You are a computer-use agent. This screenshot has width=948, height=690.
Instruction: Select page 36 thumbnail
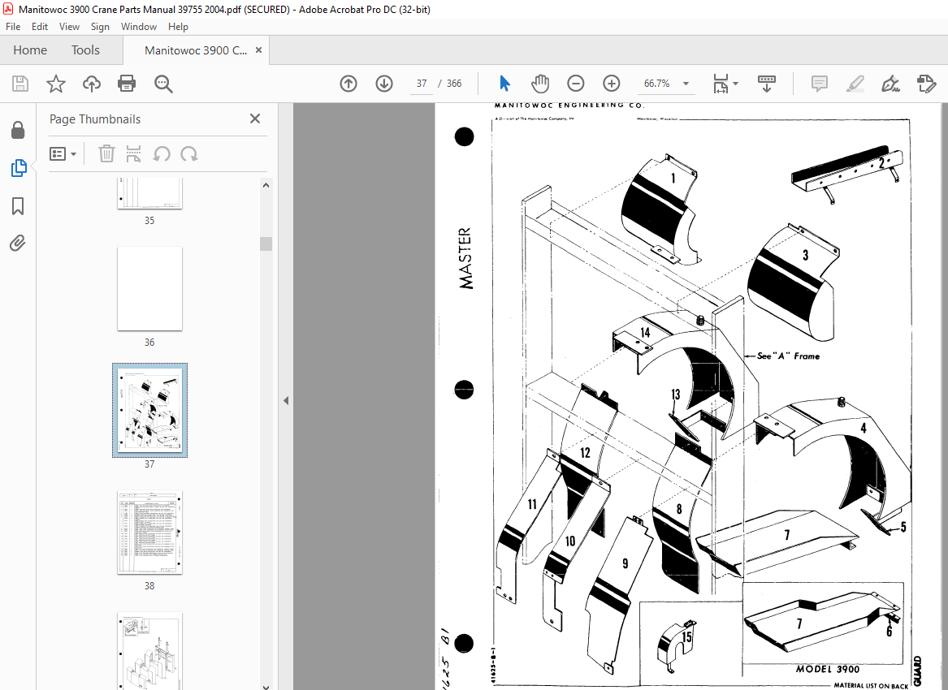[149, 288]
